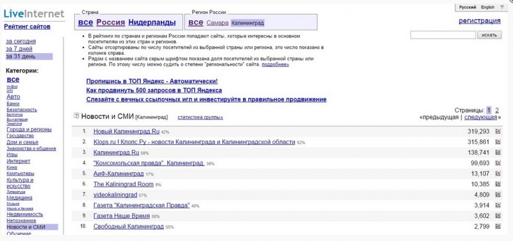
Task: Switch language to Русский
Action: click(x=467, y=7)
